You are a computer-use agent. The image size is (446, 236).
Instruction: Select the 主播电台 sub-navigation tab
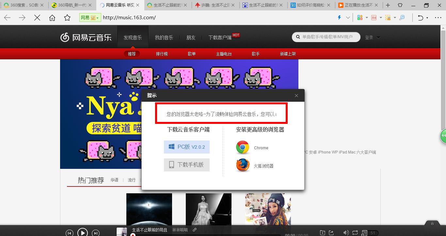click(224, 54)
